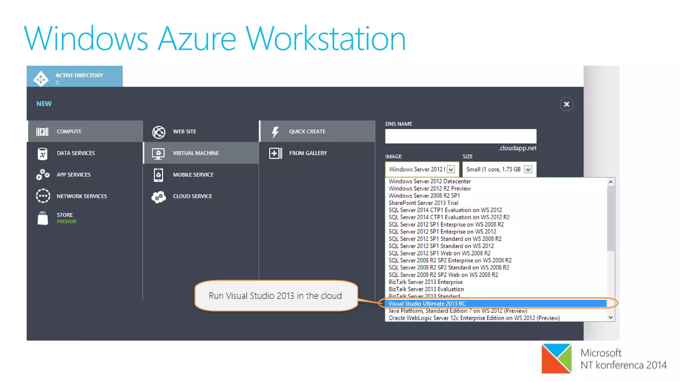This screenshot has width=680, height=382.
Task: Open the Active Directory tab
Action: 74,76
